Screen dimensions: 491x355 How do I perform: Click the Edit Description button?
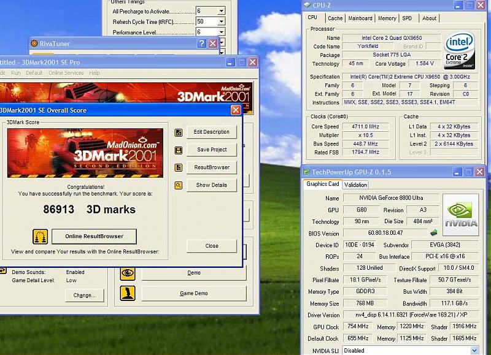pos(211,132)
